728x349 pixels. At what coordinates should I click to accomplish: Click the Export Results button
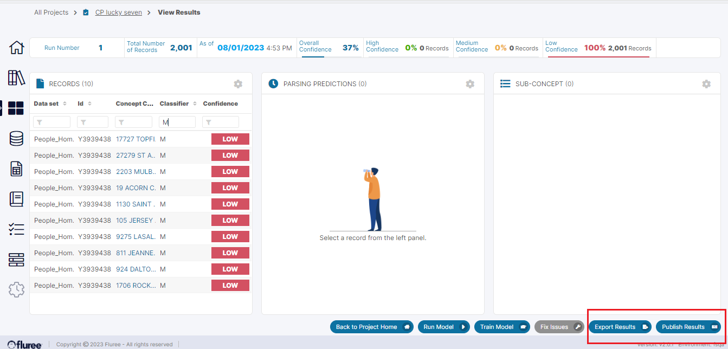(x=620, y=327)
